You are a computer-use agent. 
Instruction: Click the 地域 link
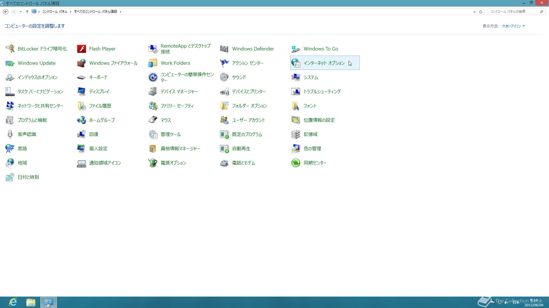(22, 163)
